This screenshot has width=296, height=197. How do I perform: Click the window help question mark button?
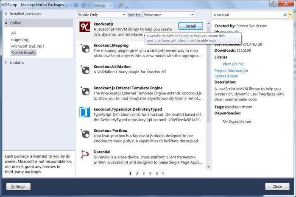274,3
